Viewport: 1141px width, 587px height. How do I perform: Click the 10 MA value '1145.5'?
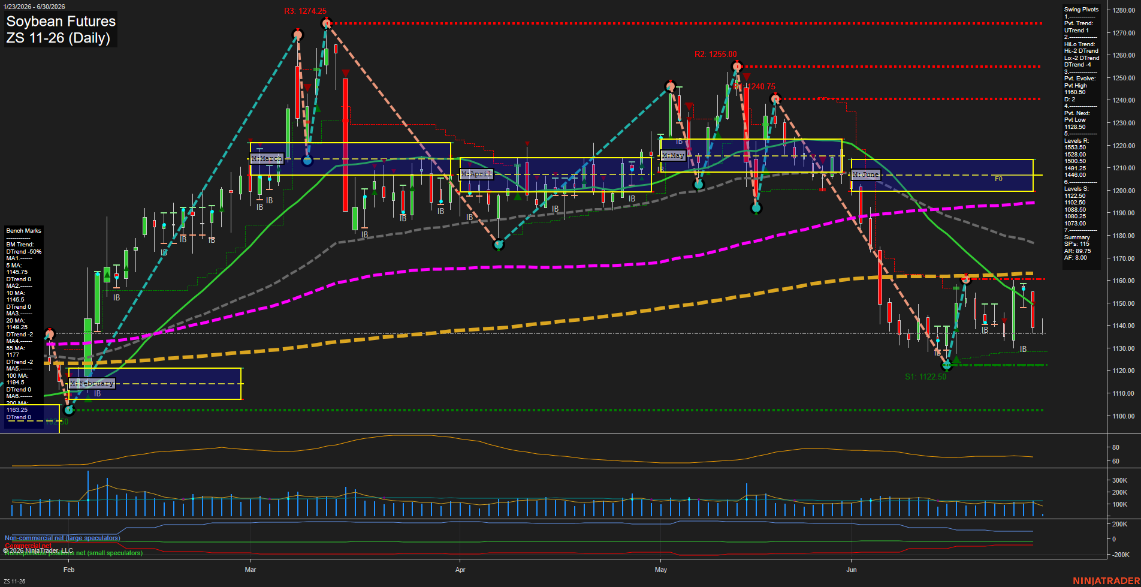tap(15, 300)
